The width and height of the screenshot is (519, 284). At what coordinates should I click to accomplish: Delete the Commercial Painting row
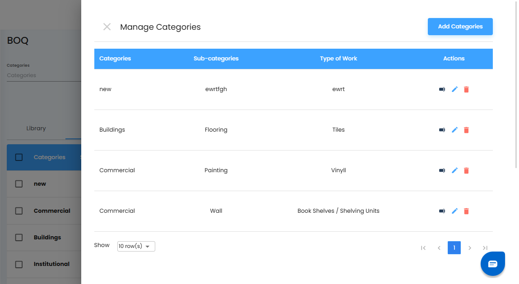466,170
